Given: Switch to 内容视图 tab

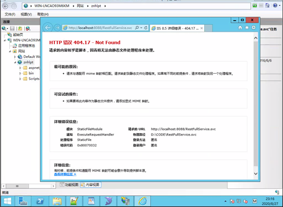Looking at the screenshot, I should (x=90, y=185).
